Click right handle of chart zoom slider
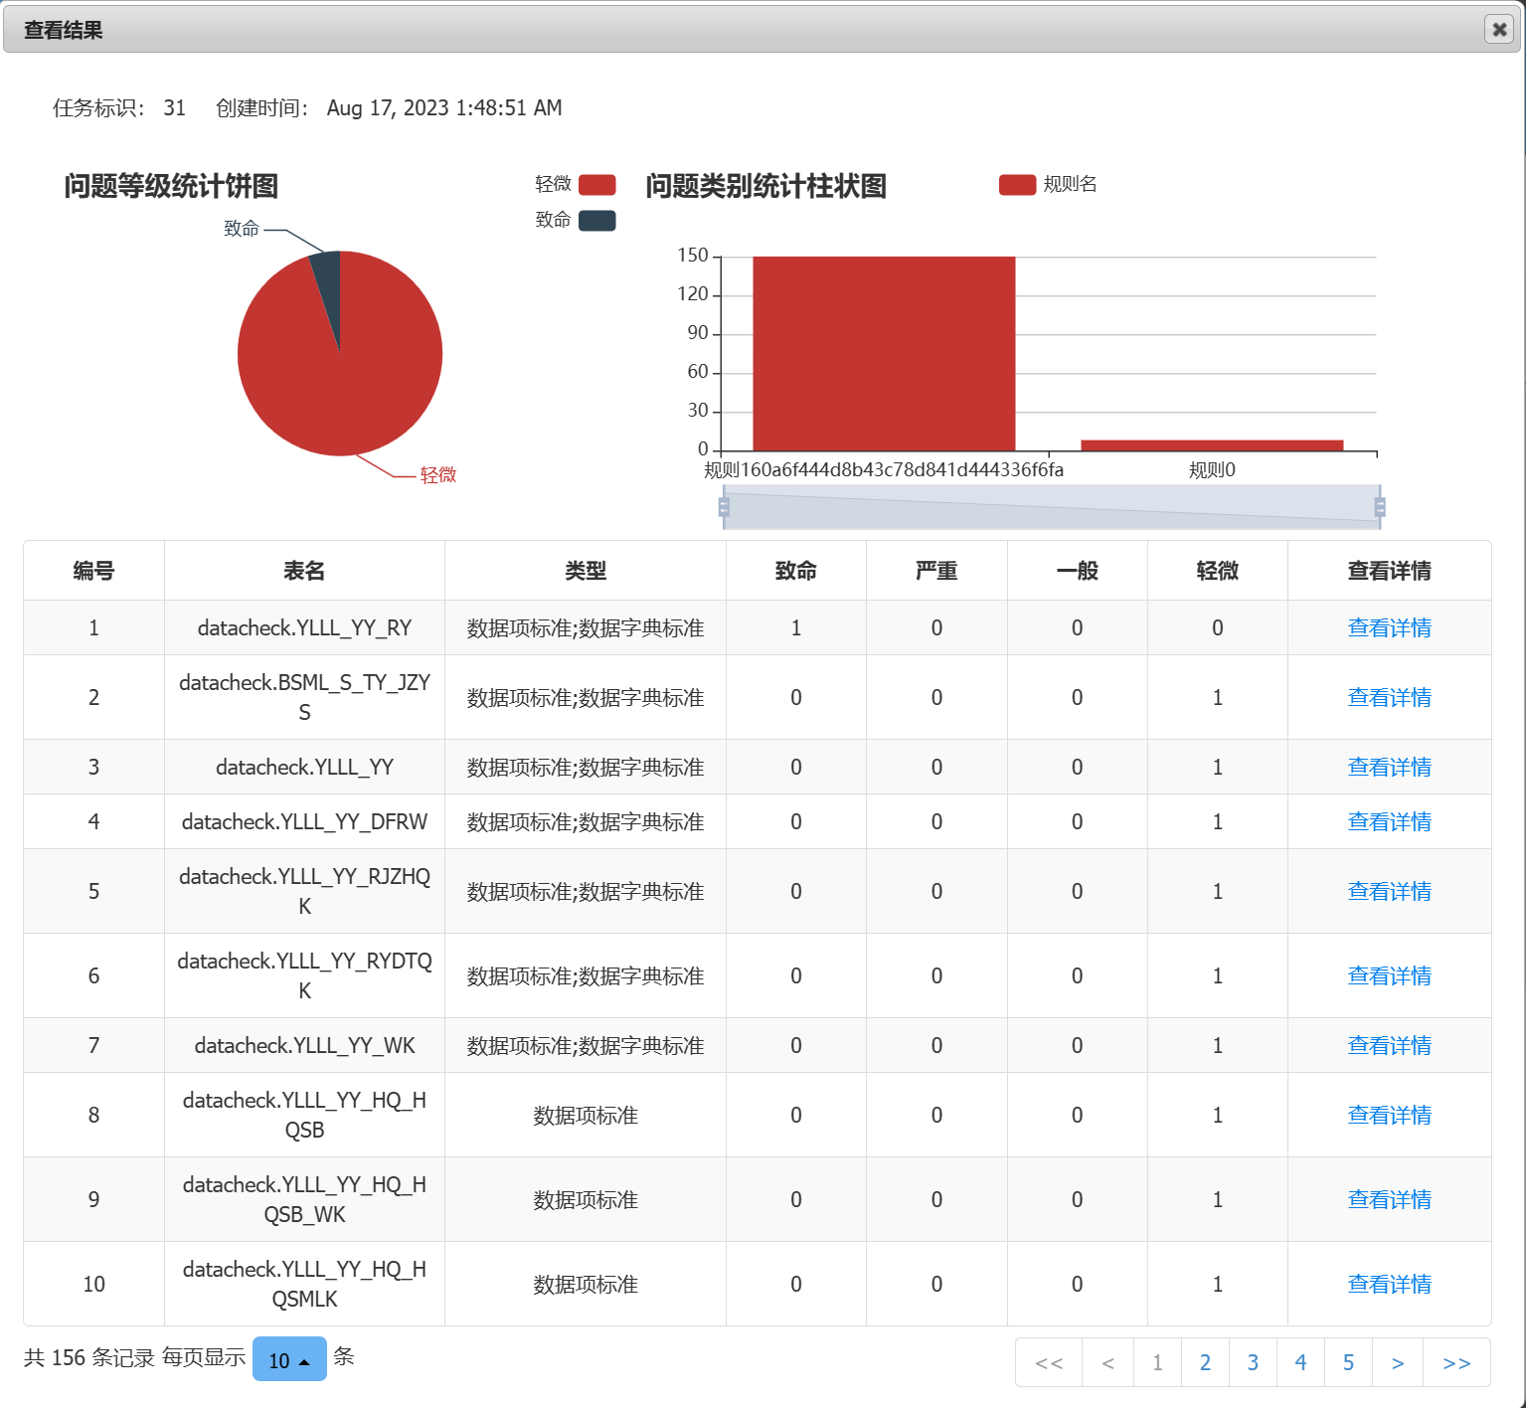Screen dimensions: 1526x1408 (x=1379, y=507)
